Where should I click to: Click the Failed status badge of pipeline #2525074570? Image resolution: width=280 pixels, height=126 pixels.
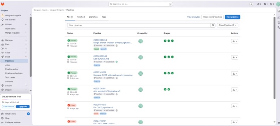(x=72, y=105)
